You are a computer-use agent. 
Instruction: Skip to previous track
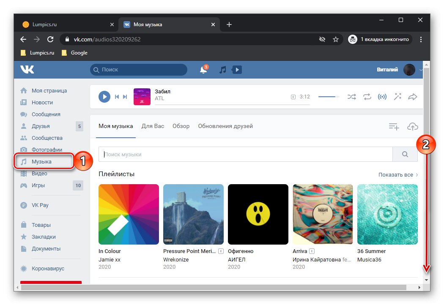click(x=117, y=97)
